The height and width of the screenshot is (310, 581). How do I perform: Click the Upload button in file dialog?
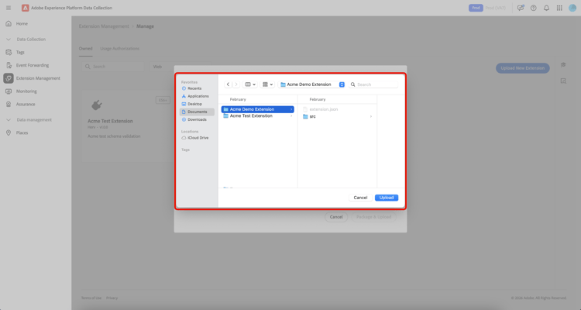coord(387,198)
